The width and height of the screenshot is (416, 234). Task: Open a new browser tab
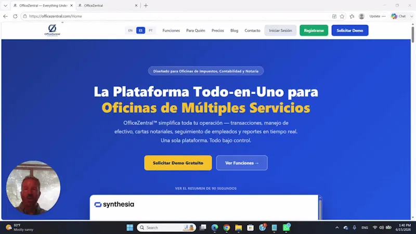[146, 6]
